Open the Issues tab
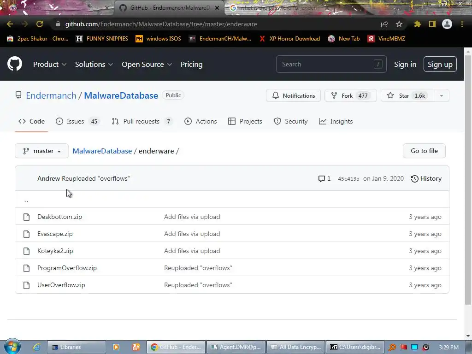The height and width of the screenshot is (354, 472). coord(77,121)
